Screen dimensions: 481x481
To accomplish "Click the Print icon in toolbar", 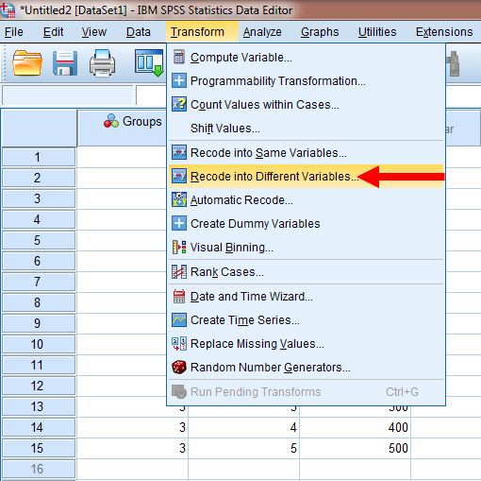I will tap(102, 63).
